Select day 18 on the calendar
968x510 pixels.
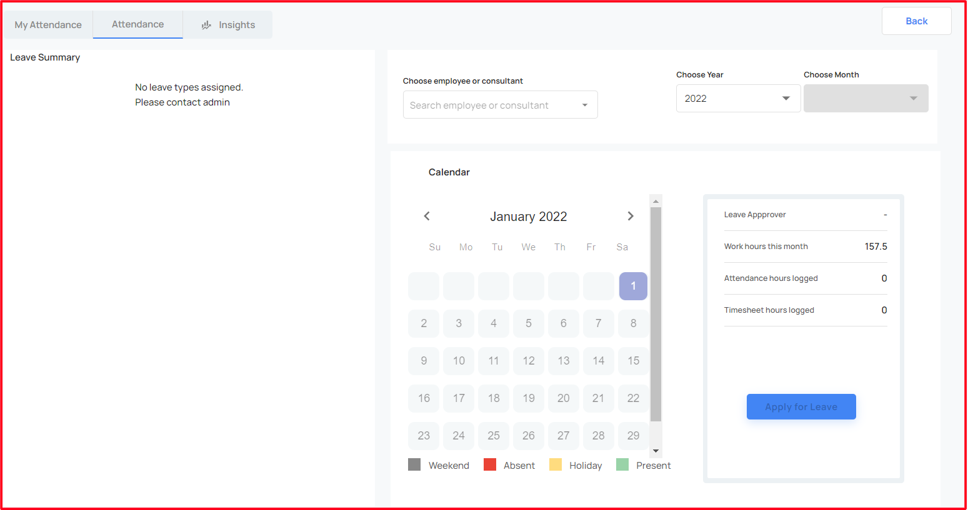pyautogui.click(x=494, y=398)
